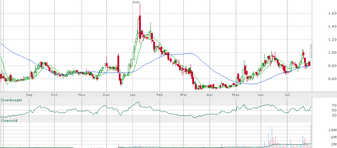Click the 'Dec' month label

tap(107, 95)
